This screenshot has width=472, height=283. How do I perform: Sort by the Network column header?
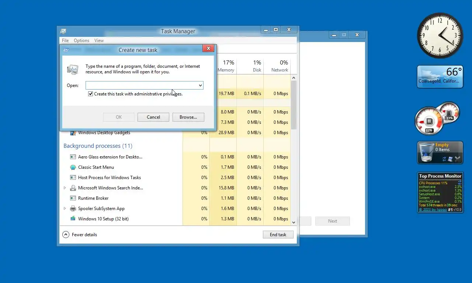click(x=277, y=66)
